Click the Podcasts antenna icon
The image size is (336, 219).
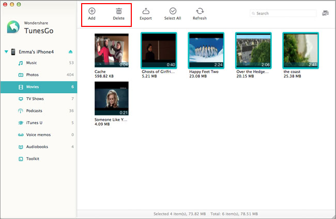[20, 111]
